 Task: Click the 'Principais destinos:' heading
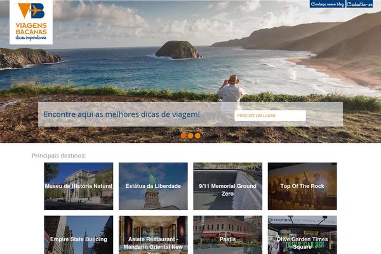click(x=59, y=156)
